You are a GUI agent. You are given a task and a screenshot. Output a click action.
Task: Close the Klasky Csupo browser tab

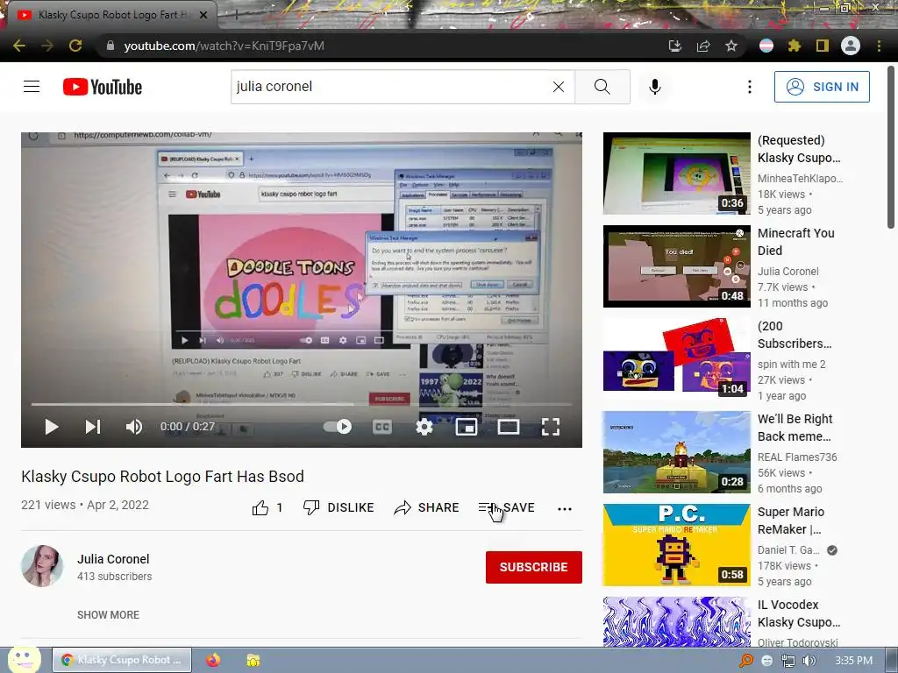coord(203,15)
